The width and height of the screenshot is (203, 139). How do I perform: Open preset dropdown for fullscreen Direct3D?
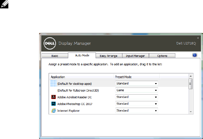136,90
